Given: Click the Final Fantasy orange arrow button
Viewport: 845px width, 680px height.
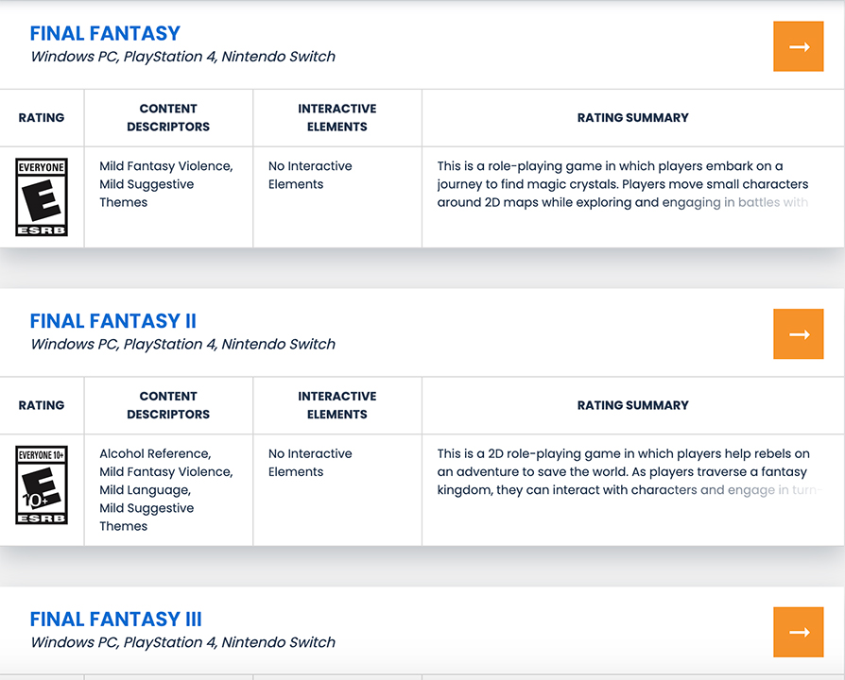Looking at the screenshot, I should pyautogui.click(x=799, y=46).
